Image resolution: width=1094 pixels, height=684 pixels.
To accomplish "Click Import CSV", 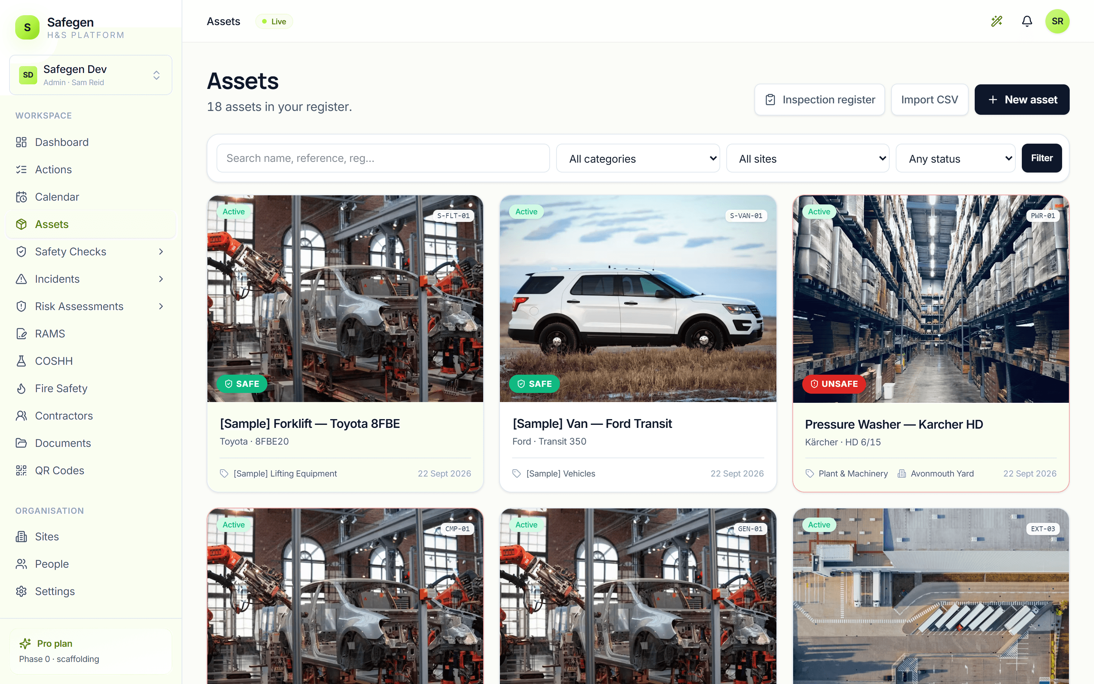I will 930,100.
